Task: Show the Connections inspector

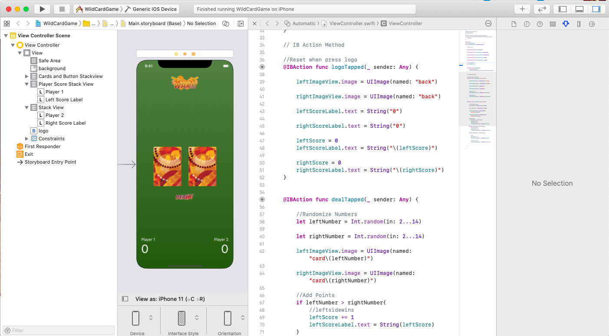Action: click(x=592, y=24)
